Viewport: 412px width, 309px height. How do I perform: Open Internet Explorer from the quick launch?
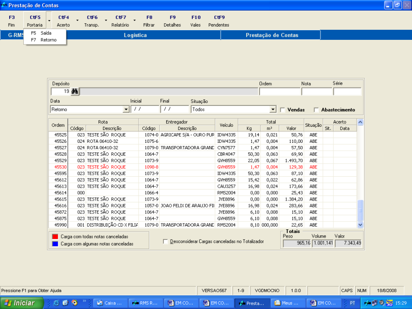click(56, 303)
